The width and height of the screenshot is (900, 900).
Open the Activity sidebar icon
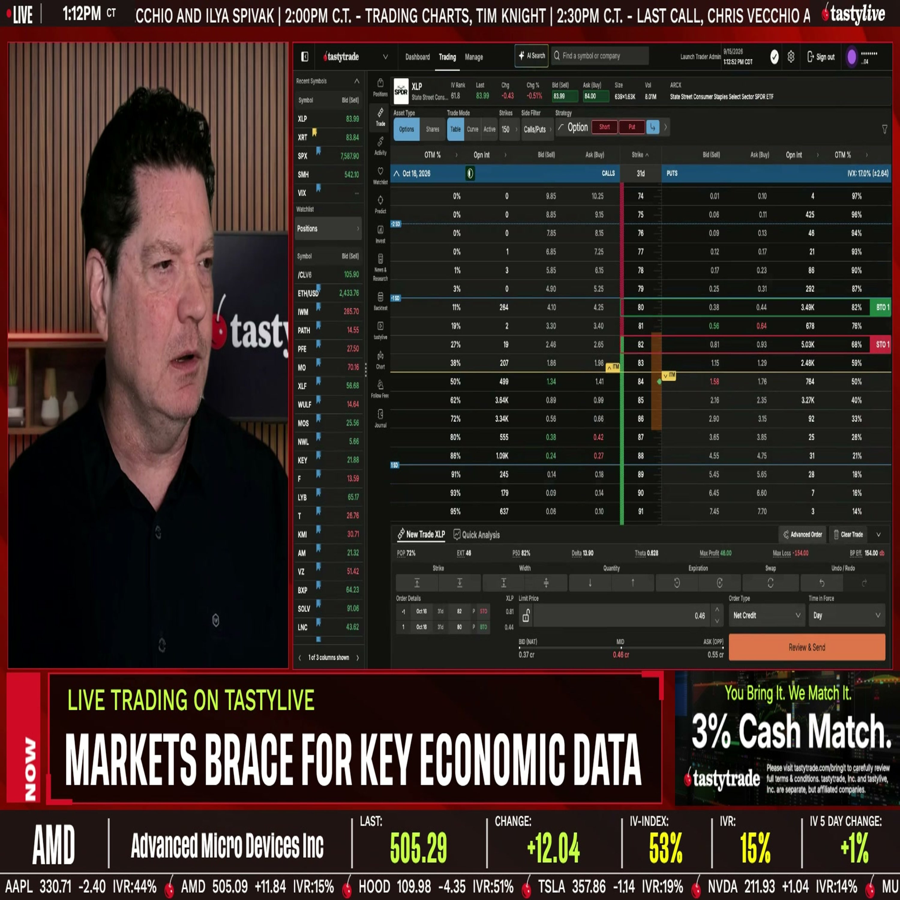pos(380,146)
